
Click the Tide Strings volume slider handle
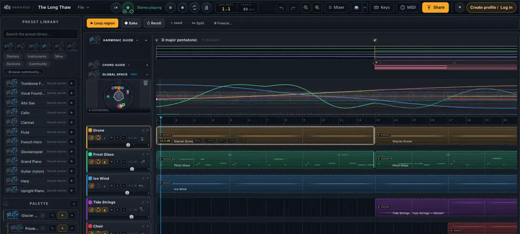(x=131, y=217)
